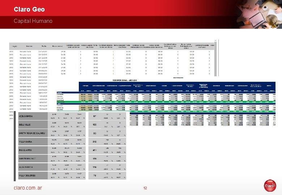Select the SANTA ROSA DE CALAMU row label
The image size is (282, 195).
[x=33, y=133]
